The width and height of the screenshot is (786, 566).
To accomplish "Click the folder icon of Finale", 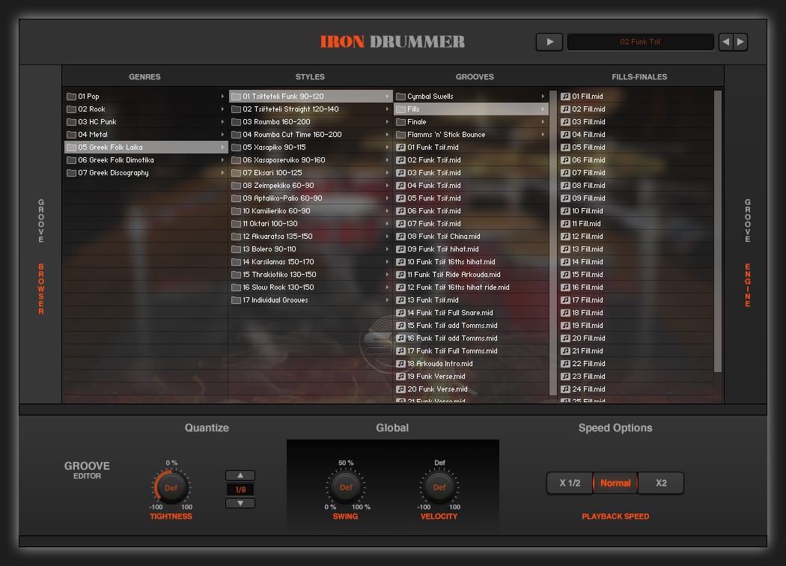I will coord(400,122).
